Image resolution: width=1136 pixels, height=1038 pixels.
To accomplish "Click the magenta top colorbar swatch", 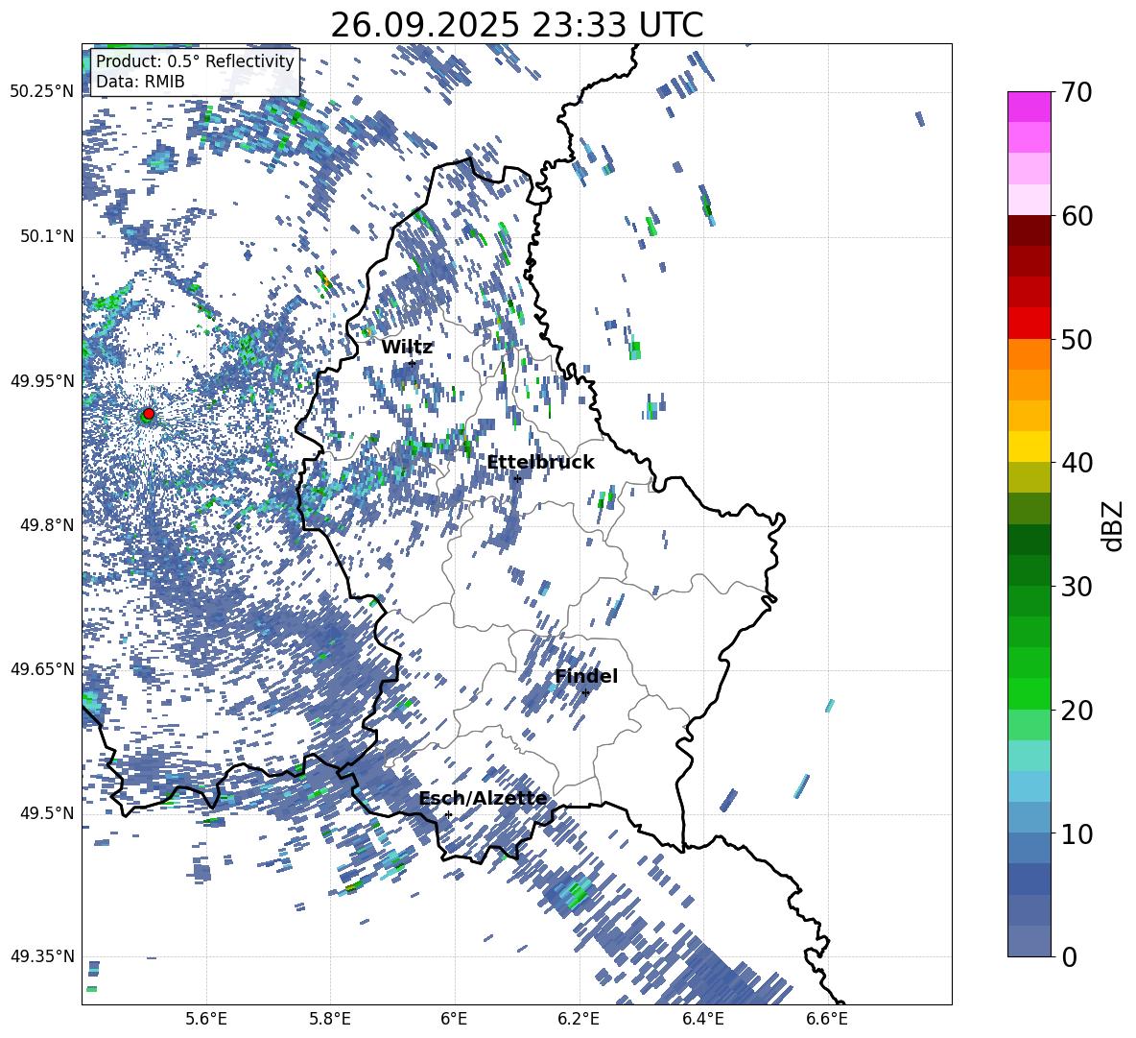I will [x=1029, y=107].
